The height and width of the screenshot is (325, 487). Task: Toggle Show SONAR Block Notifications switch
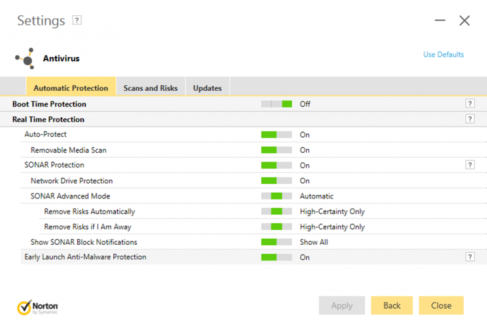(276, 242)
